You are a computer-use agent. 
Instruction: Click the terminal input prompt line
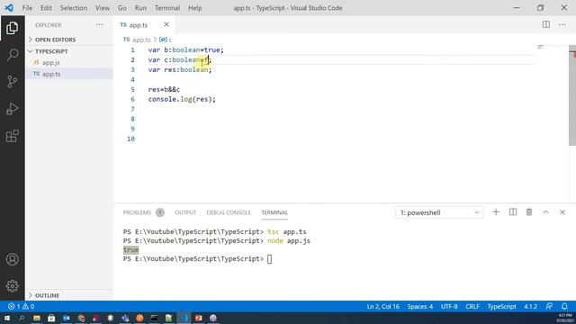click(197, 259)
